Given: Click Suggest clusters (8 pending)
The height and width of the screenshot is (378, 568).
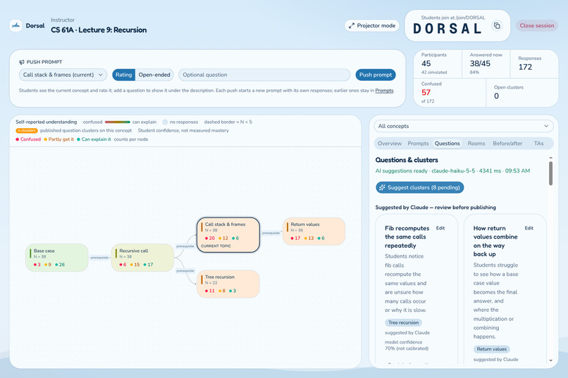Looking at the screenshot, I should (420, 187).
